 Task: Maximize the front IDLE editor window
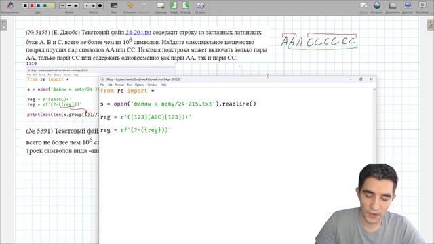(361, 79)
